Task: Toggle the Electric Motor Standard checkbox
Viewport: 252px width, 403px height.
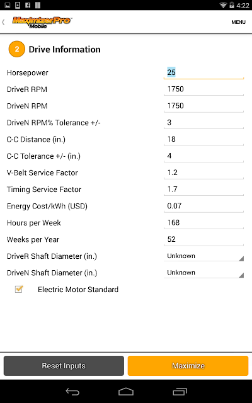Action: coord(19,289)
